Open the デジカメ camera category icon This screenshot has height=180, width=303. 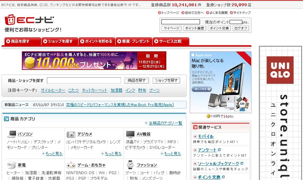(x=71, y=134)
